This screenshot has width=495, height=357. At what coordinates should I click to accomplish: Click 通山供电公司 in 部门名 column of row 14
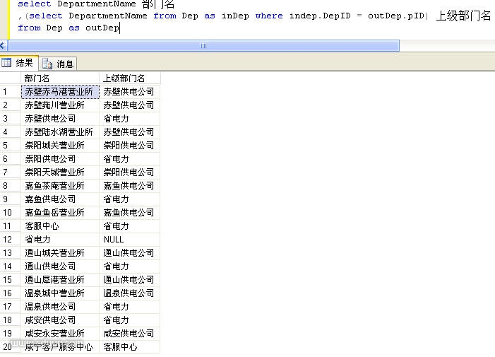(x=60, y=267)
